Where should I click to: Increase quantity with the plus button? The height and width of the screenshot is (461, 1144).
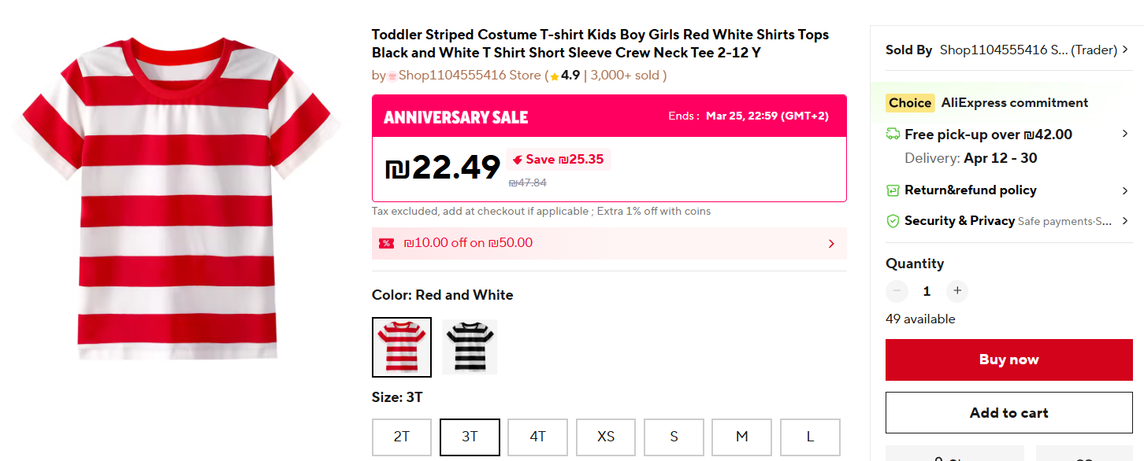coord(957,291)
